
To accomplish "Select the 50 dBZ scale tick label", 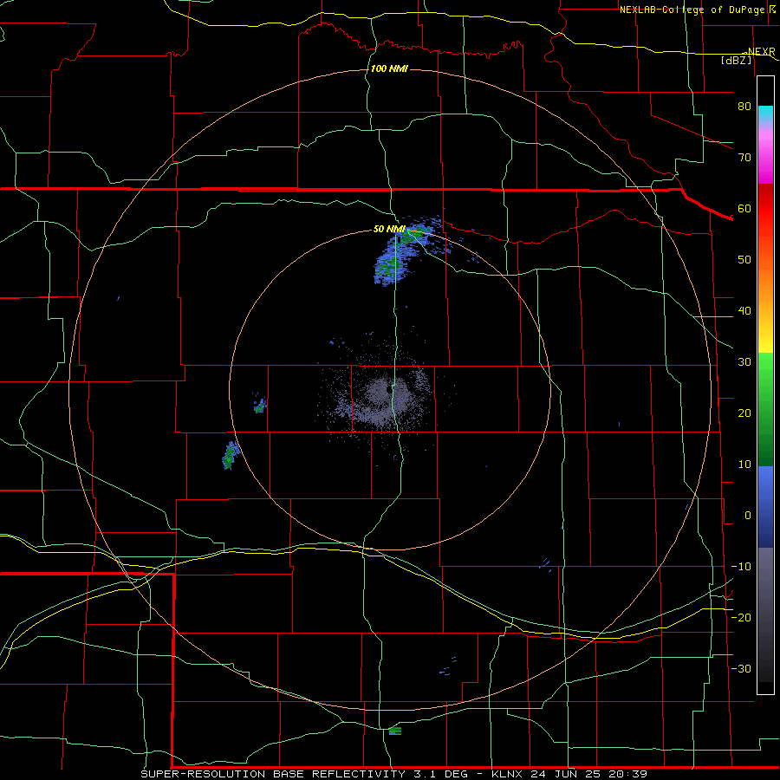I will (x=744, y=260).
